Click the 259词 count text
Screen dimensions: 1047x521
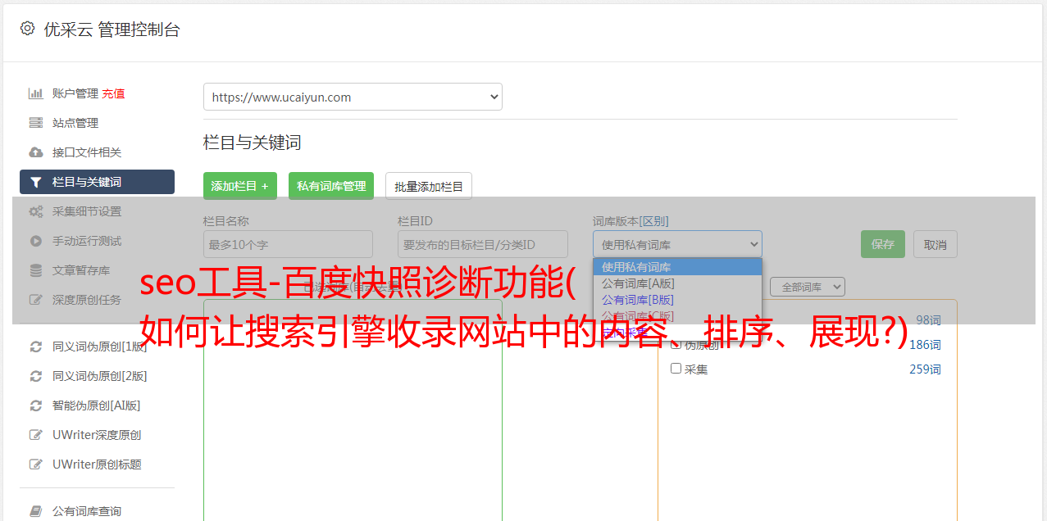(x=925, y=369)
